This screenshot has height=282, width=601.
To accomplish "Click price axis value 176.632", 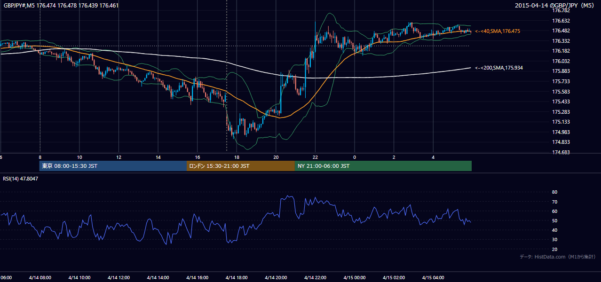I will point(561,21).
